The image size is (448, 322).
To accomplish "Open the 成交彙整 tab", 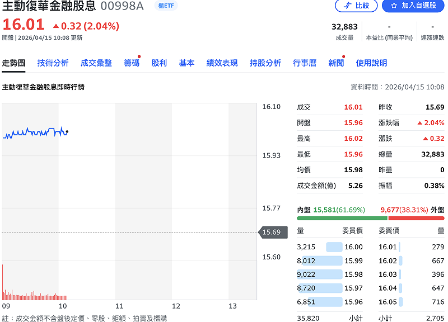I will pyautogui.click(x=97, y=63).
